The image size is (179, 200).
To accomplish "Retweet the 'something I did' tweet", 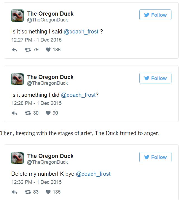I will pyautogui.click(x=28, y=113).
